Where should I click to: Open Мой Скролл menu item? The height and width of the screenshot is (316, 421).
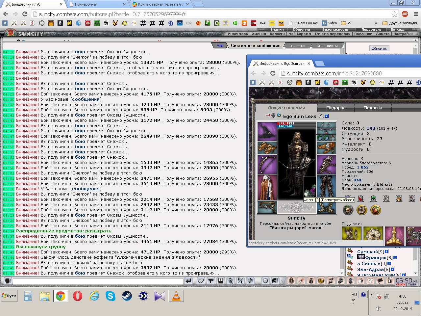point(299,34)
